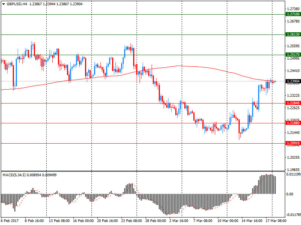The width and height of the screenshot is (301, 225).
Task: Click the 14 Mar 16:00 time label
Action: 252,221
